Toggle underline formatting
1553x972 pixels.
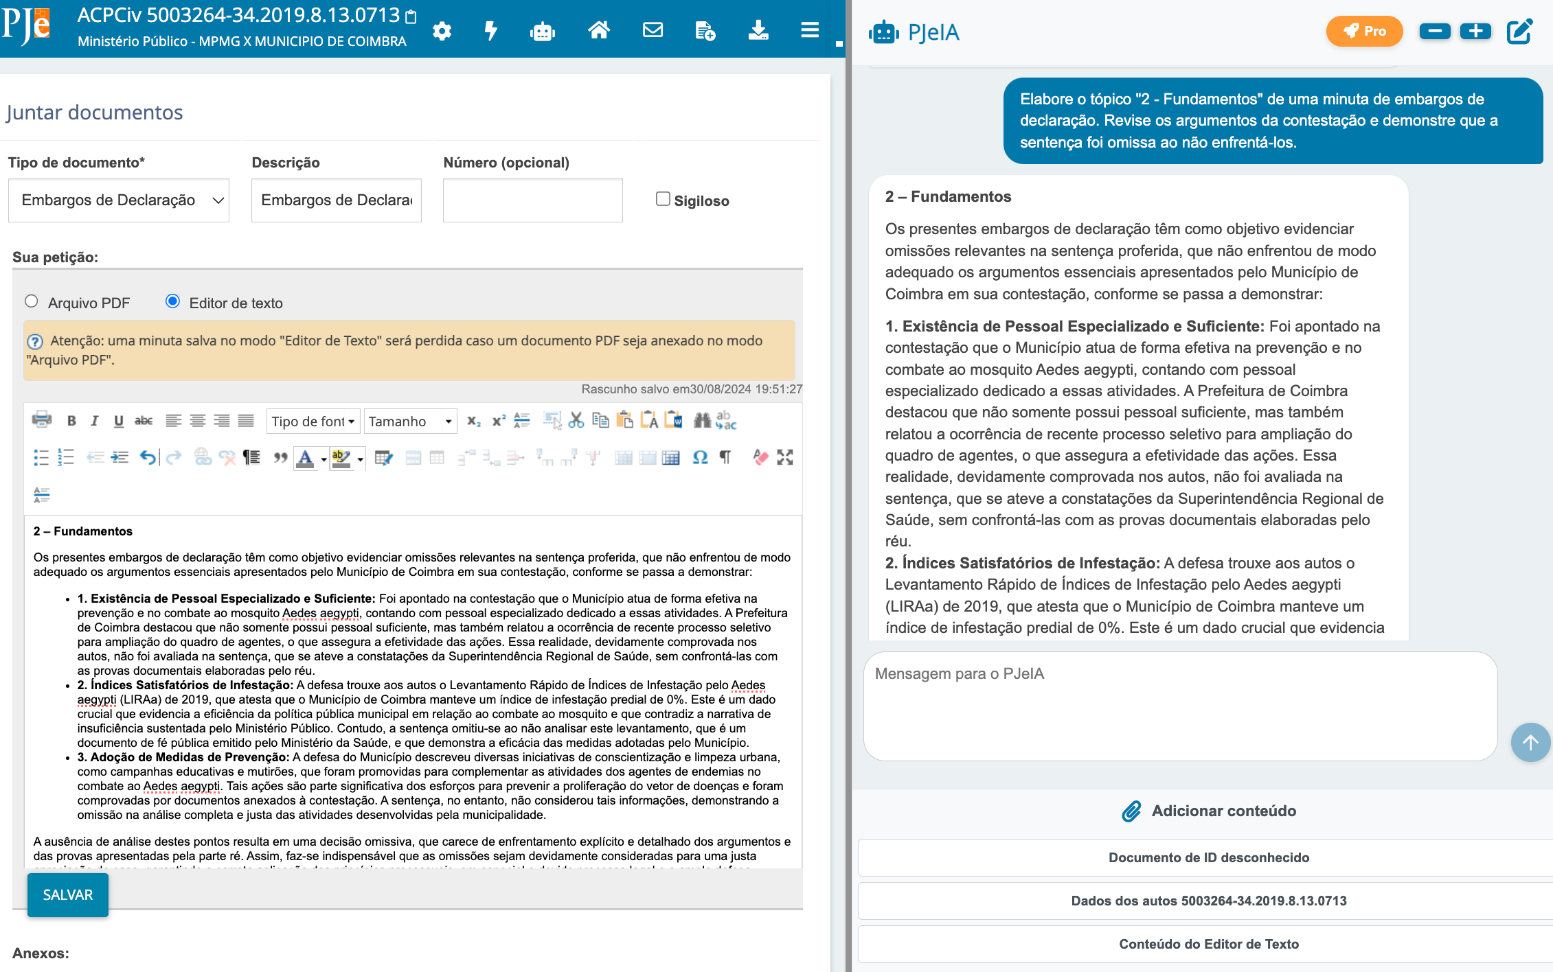pos(119,421)
